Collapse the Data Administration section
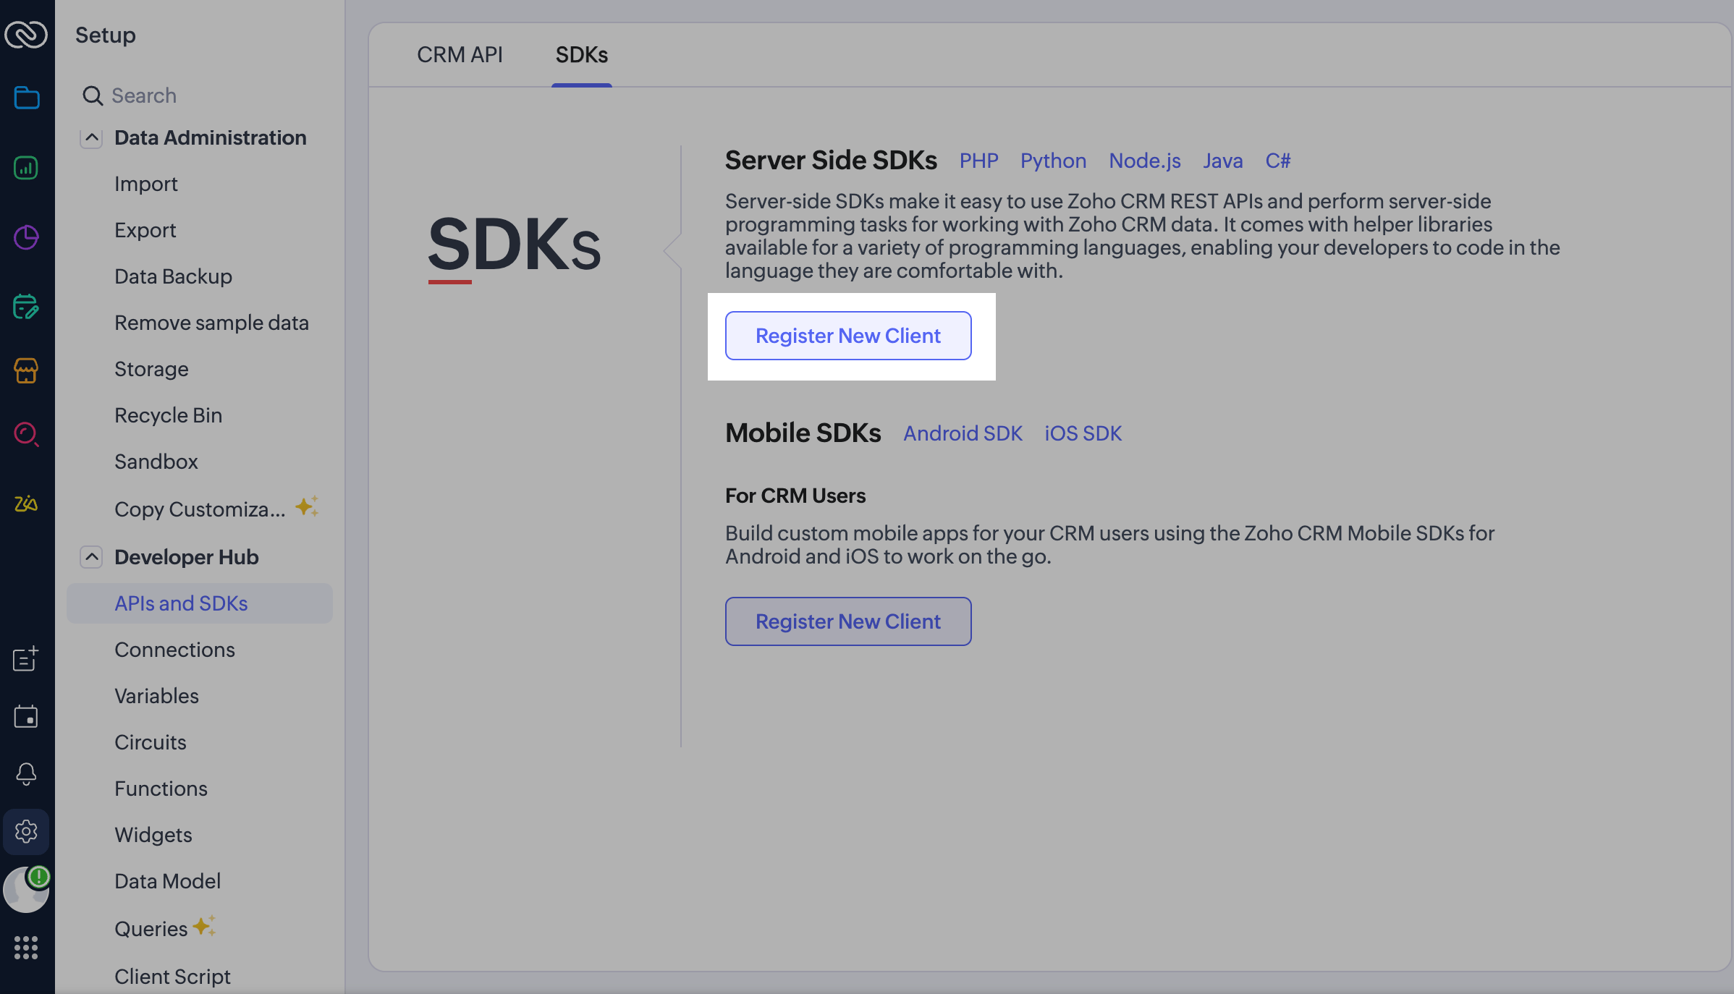The image size is (1734, 994). click(91, 137)
